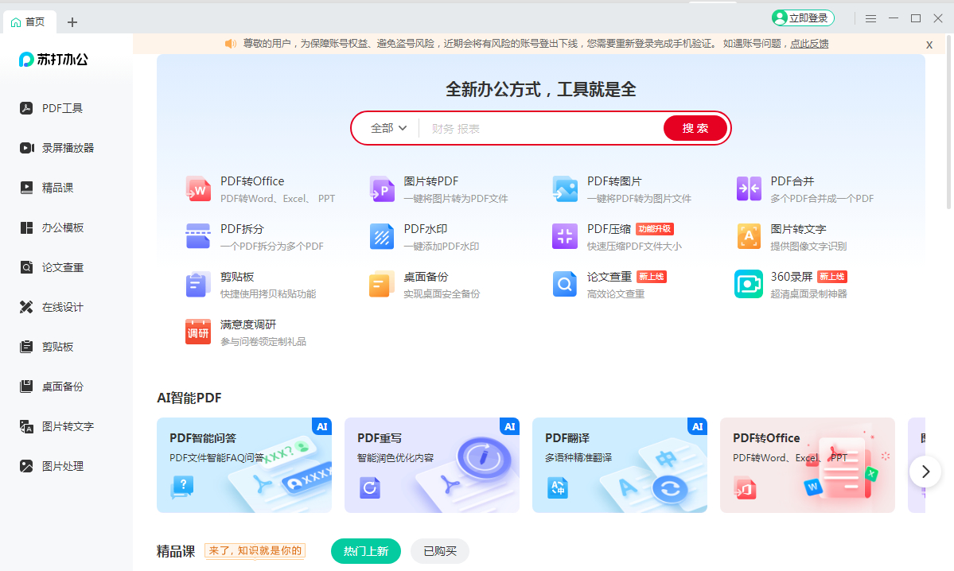The width and height of the screenshot is (954, 571).
Task: Click 立即登录 to log in
Action: point(803,18)
